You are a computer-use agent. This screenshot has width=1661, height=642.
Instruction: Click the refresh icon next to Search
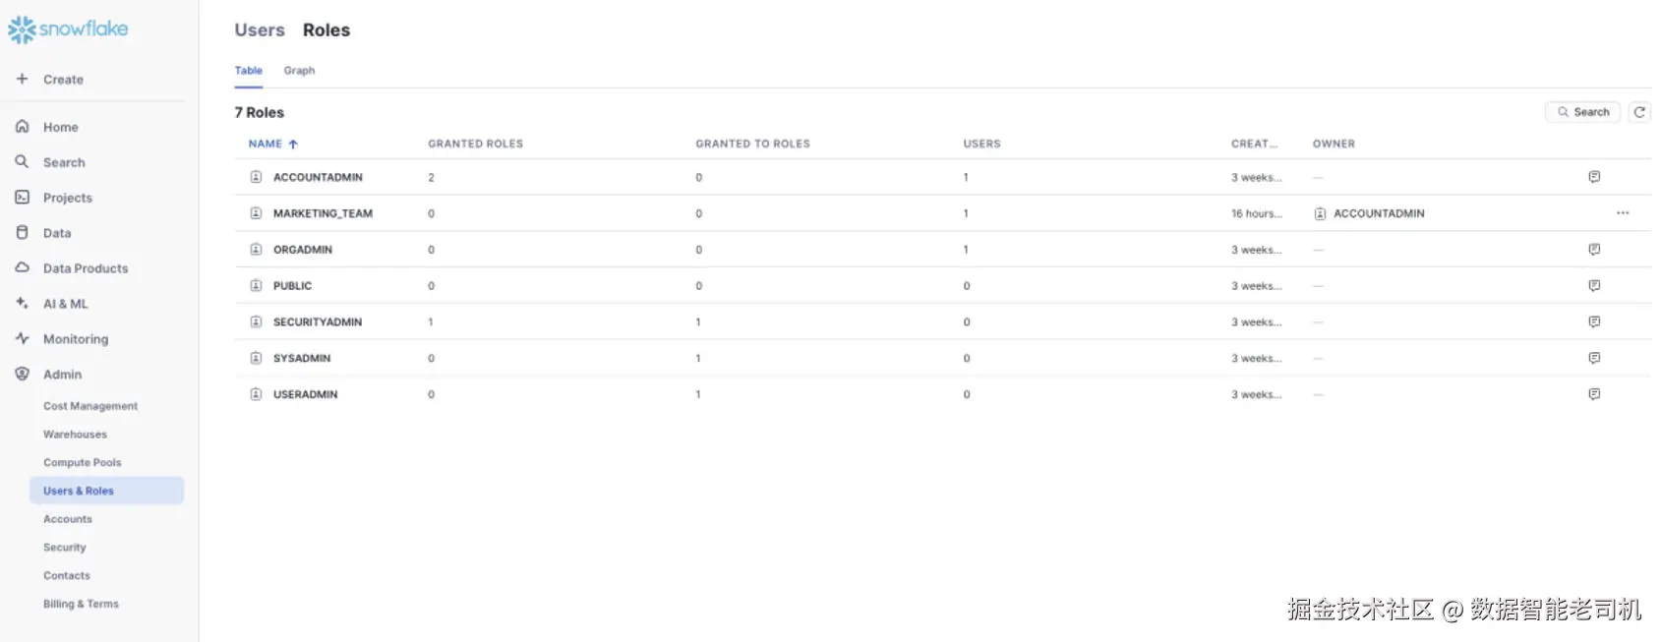(x=1639, y=112)
